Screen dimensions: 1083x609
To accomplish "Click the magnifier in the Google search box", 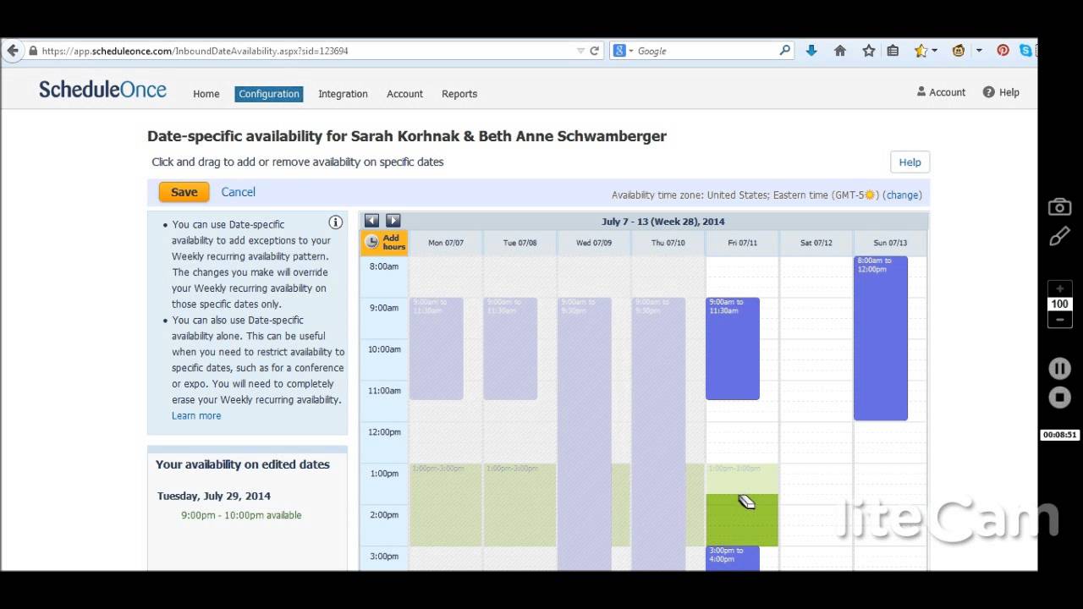I will (x=785, y=51).
